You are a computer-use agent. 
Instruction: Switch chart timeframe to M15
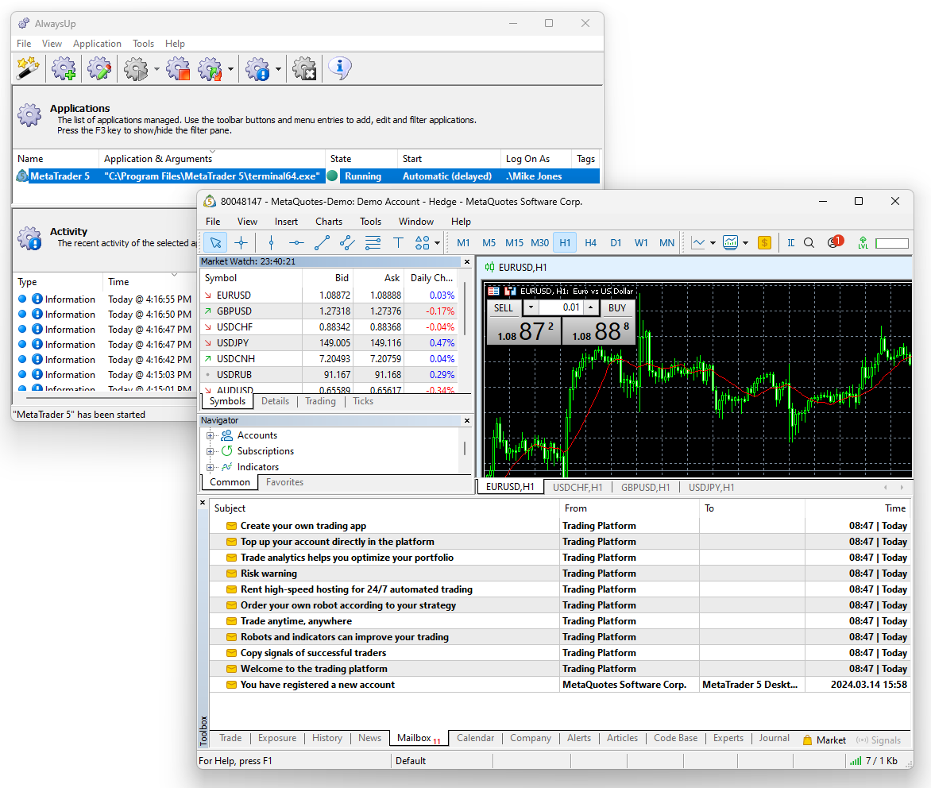(x=514, y=242)
